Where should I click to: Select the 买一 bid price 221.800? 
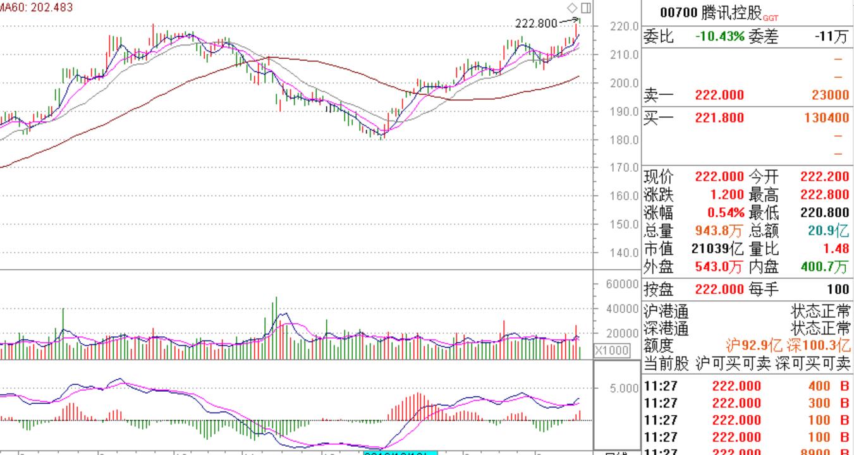tap(719, 118)
